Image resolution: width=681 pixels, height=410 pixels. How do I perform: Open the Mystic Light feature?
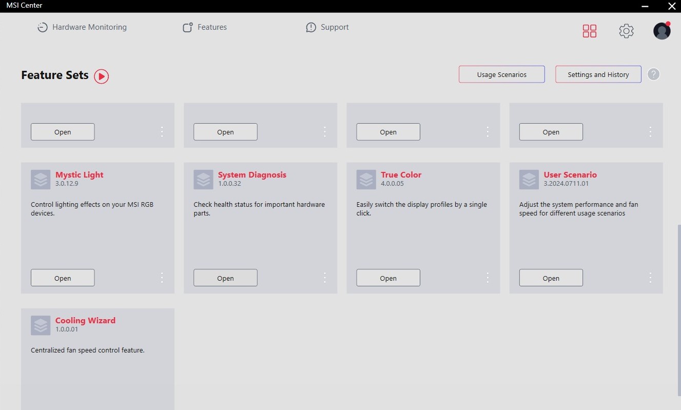(x=63, y=278)
